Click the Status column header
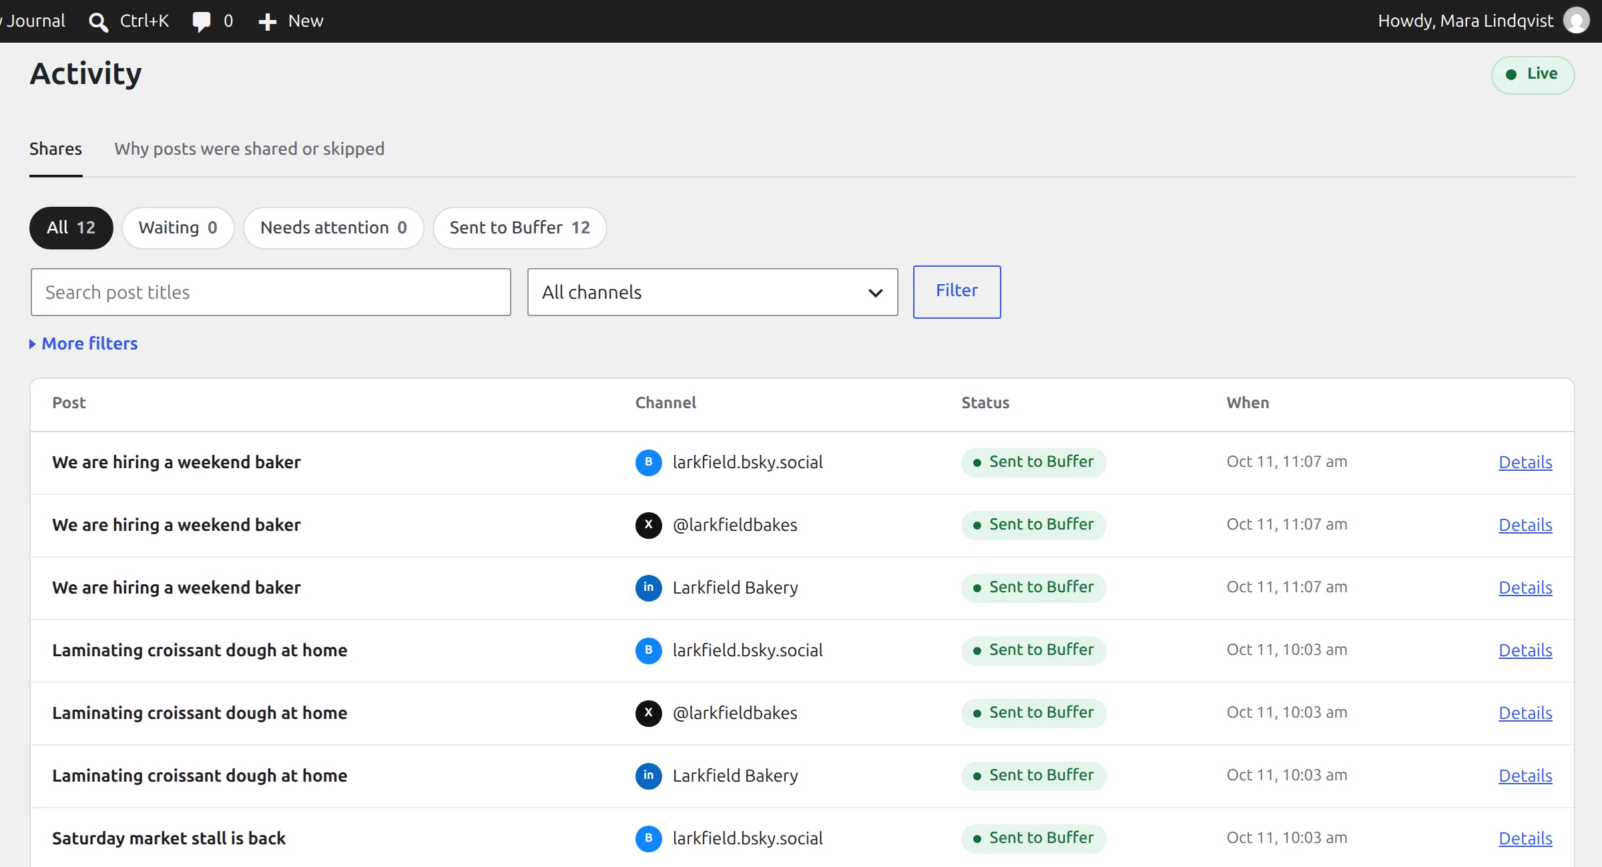 point(985,403)
